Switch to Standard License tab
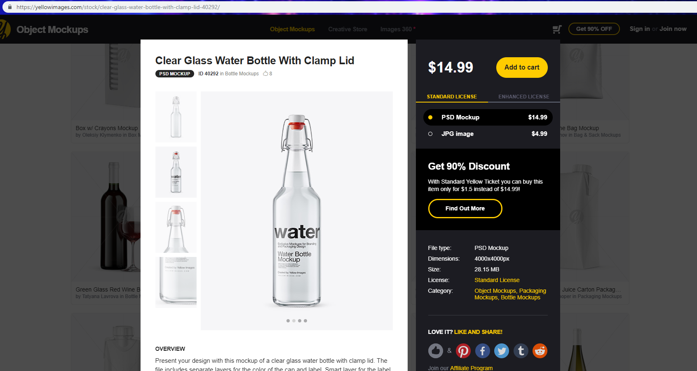The height and width of the screenshot is (371, 697). [452, 97]
